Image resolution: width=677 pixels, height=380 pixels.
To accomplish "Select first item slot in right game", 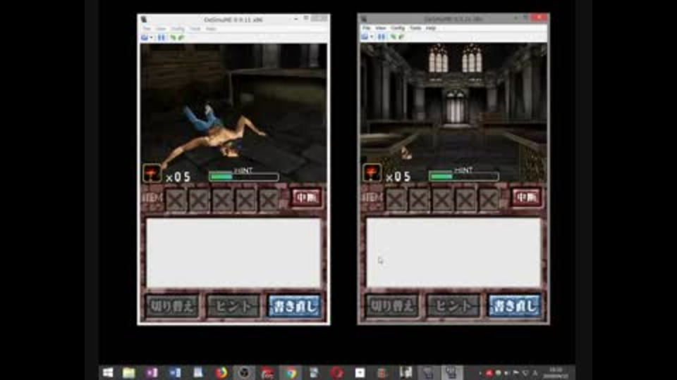I will (396, 199).
